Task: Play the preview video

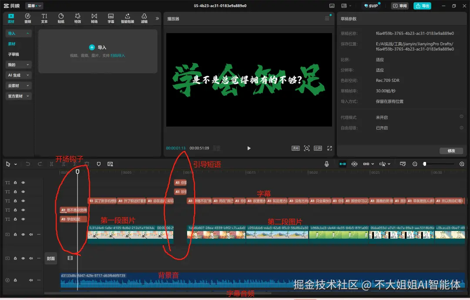Action: [x=249, y=148]
